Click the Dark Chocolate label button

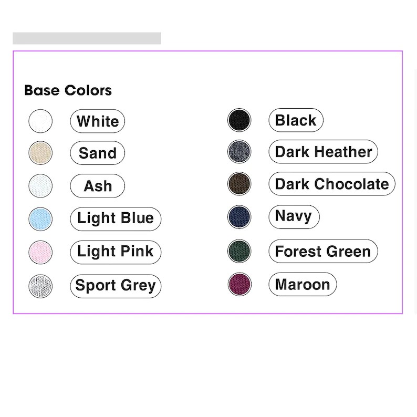click(x=332, y=184)
